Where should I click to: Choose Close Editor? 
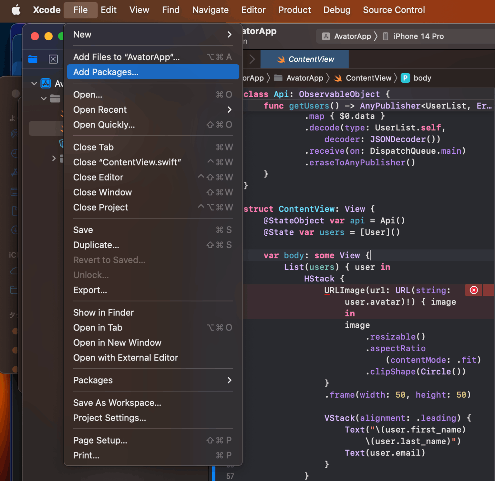pos(153,177)
